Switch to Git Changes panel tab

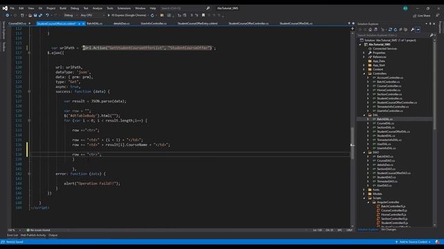click(x=388, y=230)
